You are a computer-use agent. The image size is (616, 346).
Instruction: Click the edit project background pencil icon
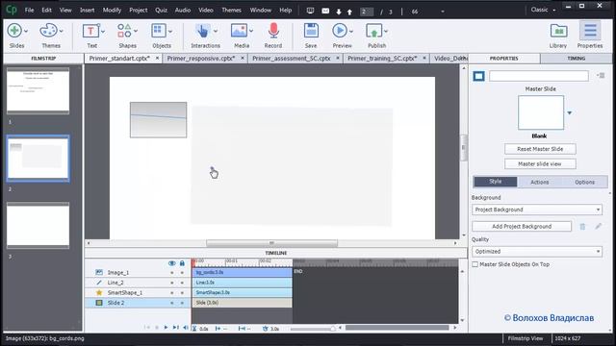click(x=598, y=227)
